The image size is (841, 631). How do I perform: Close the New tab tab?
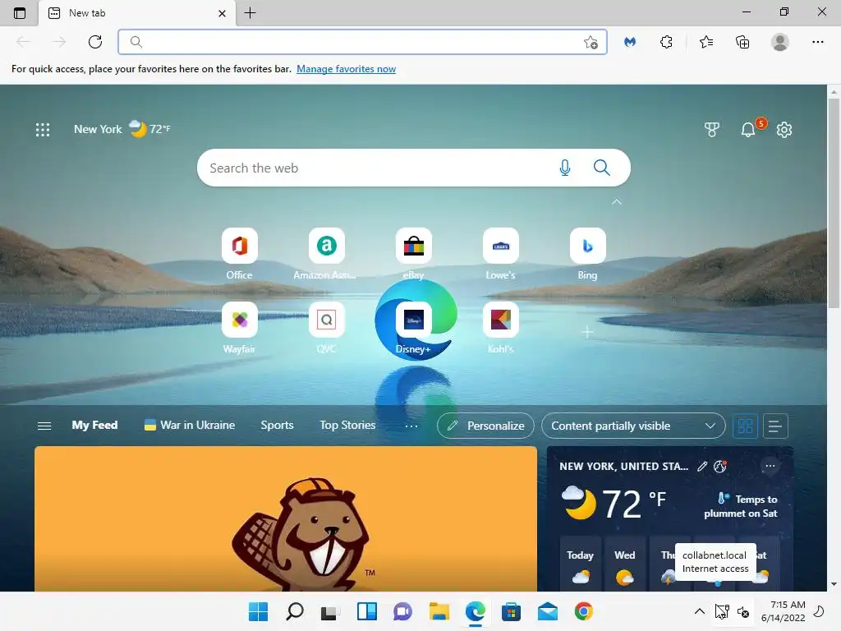pyautogui.click(x=222, y=13)
